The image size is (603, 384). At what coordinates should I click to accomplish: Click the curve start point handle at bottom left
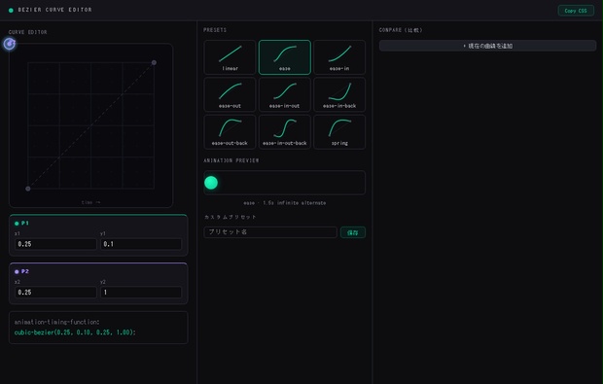[27, 189]
